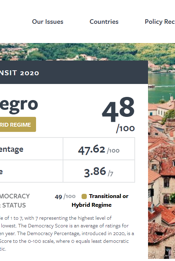This screenshot has width=175, height=261.
Task: Click the white boat on the bay
Action: (151, 86)
